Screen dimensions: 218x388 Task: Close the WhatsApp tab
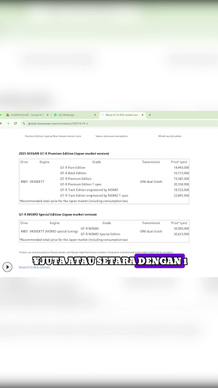(x=95, y=115)
